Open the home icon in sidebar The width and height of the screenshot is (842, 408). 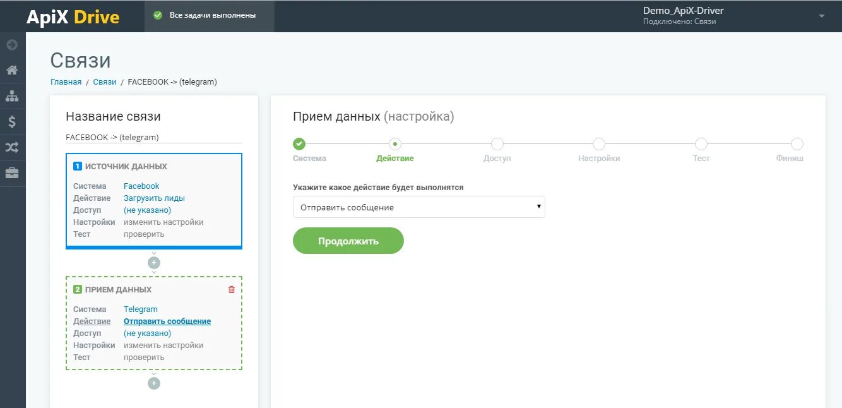coord(12,70)
